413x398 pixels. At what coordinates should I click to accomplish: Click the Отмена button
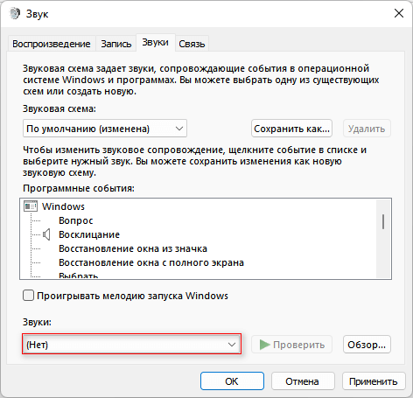pos(303,381)
